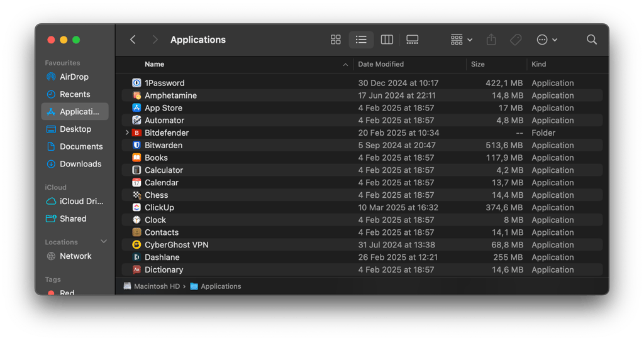Sort by the Name column header
Image resolution: width=644 pixels, height=341 pixels.
(155, 64)
